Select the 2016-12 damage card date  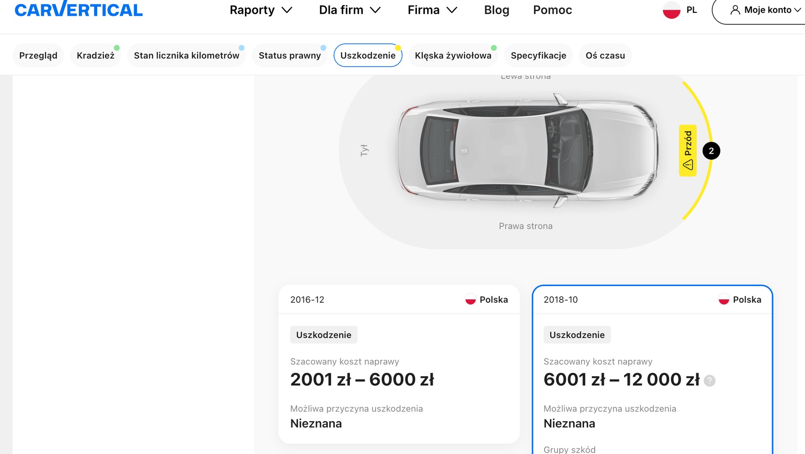307,300
